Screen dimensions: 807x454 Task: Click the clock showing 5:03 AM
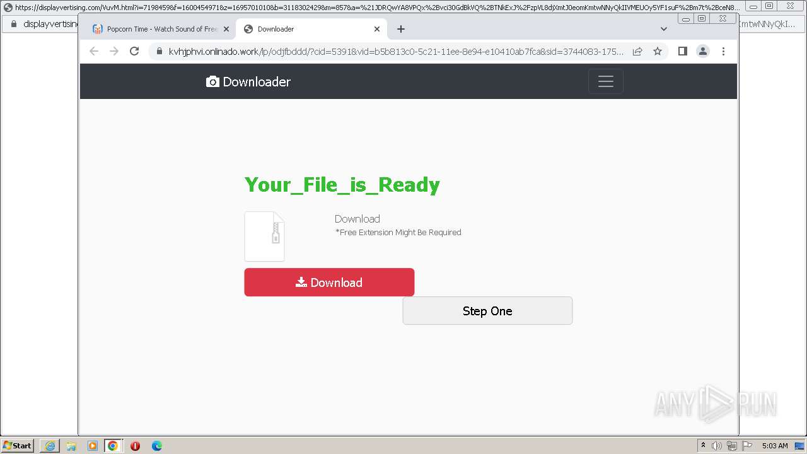pyautogui.click(x=775, y=446)
